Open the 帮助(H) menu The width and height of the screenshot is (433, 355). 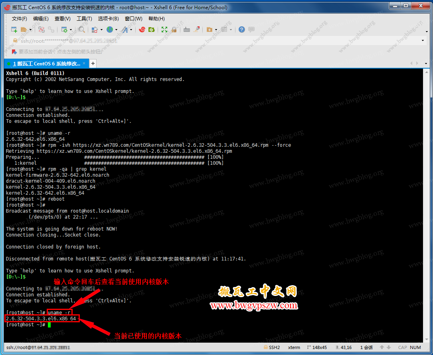(156, 19)
